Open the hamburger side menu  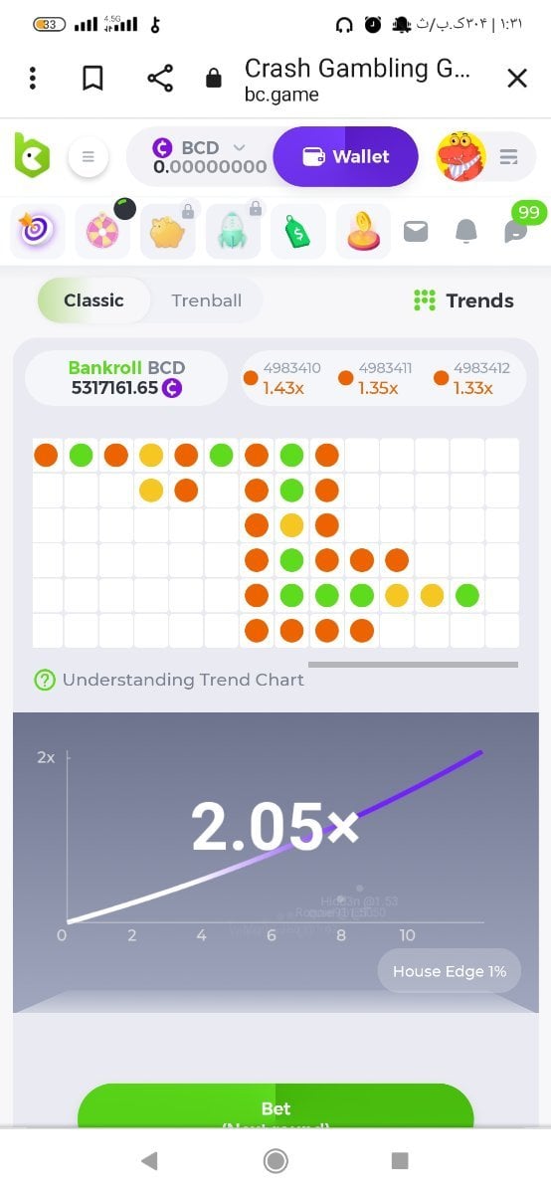[x=88, y=156]
